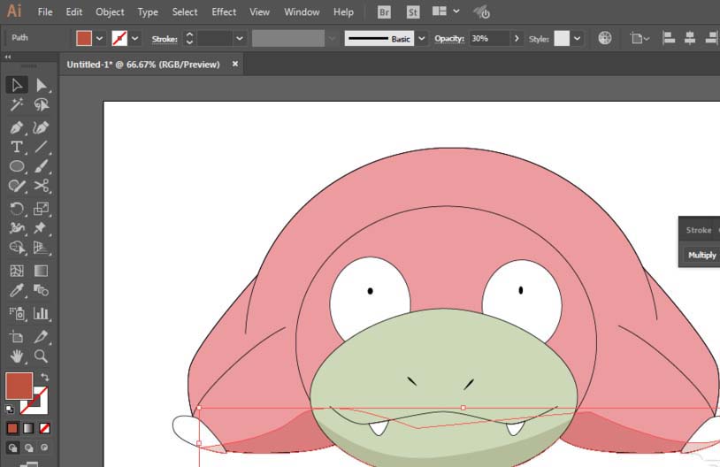Swap fill and stroke colors arrow
Viewport: 720px width, 467px height.
[44, 378]
